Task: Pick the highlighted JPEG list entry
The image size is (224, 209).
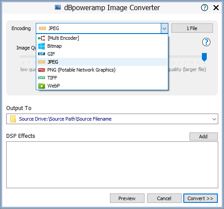Action: click(x=102, y=62)
